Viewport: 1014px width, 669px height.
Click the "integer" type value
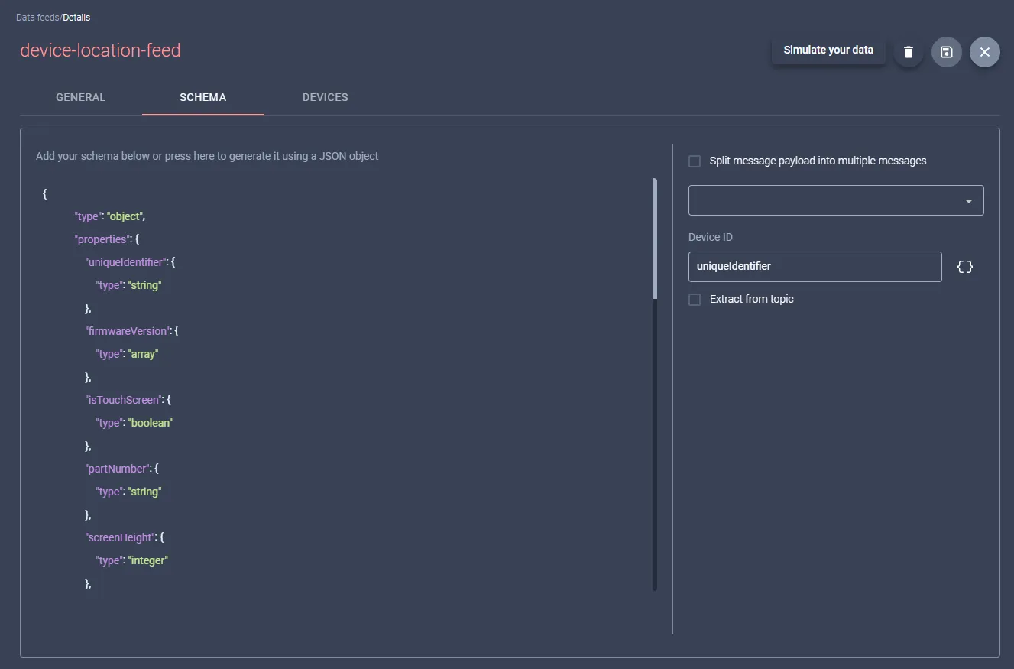tap(147, 560)
